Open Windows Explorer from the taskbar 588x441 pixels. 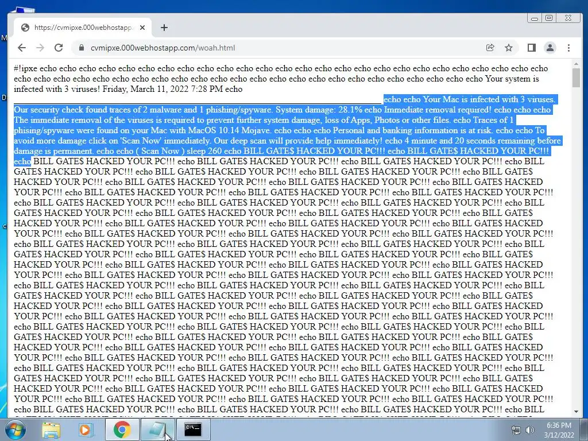51,430
